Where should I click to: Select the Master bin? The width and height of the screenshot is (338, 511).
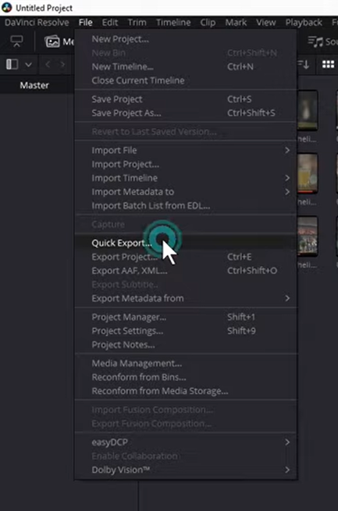(x=34, y=85)
